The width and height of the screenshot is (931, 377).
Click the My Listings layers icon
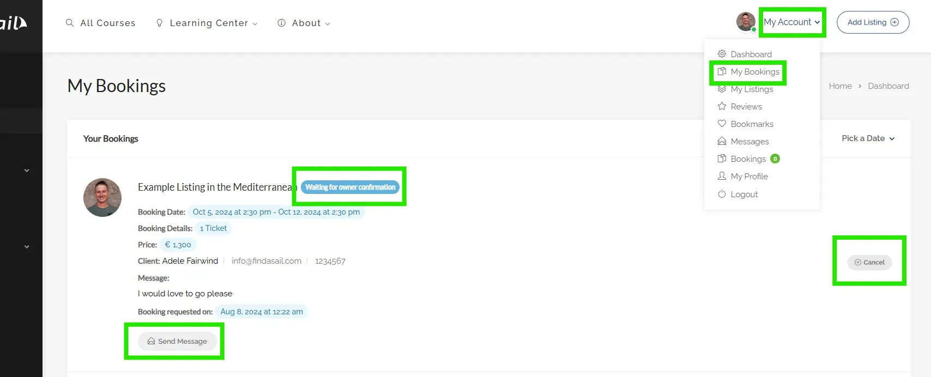coord(722,89)
